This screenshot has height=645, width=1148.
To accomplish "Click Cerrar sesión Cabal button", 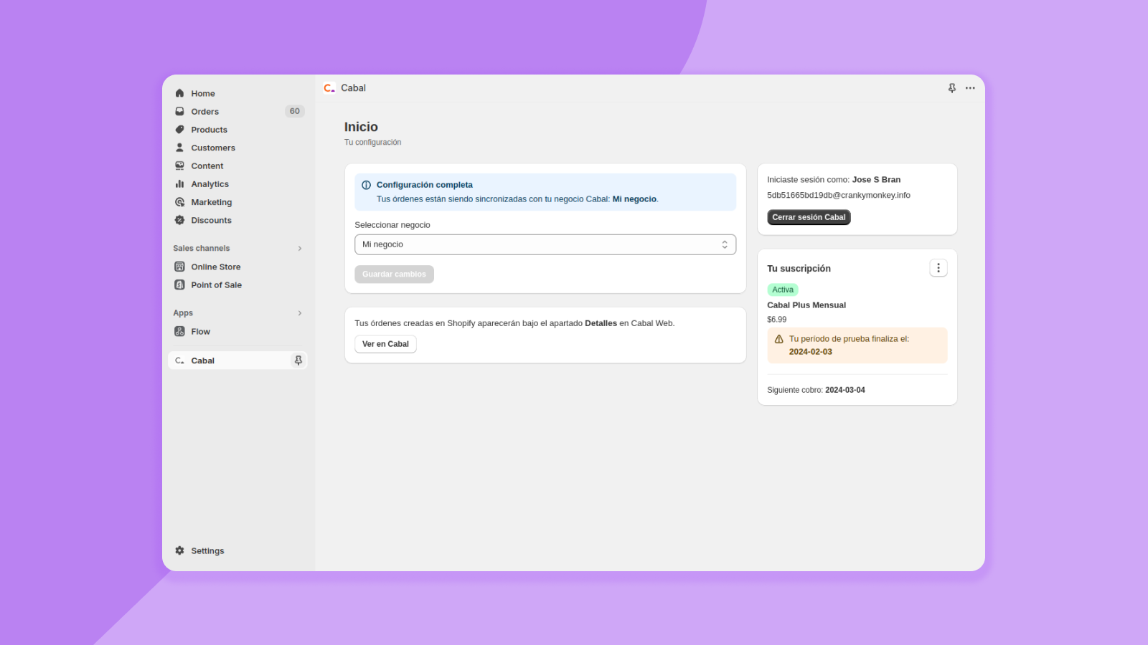I will (x=809, y=217).
